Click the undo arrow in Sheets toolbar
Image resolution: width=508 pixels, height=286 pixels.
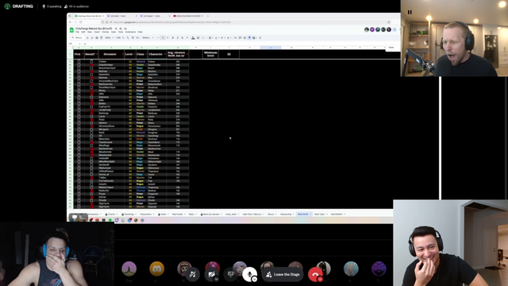(87, 37)
